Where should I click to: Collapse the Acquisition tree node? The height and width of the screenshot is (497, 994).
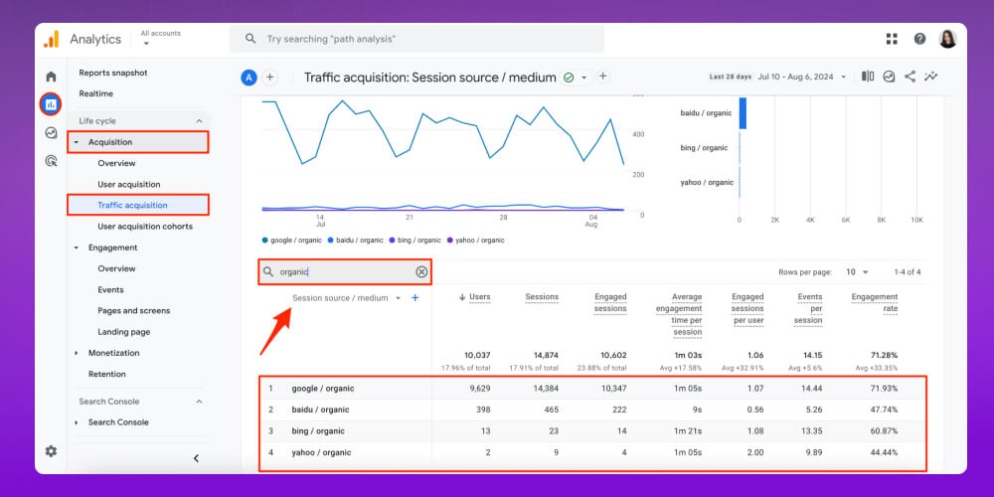pyautogui.click(x=77, y=142)
